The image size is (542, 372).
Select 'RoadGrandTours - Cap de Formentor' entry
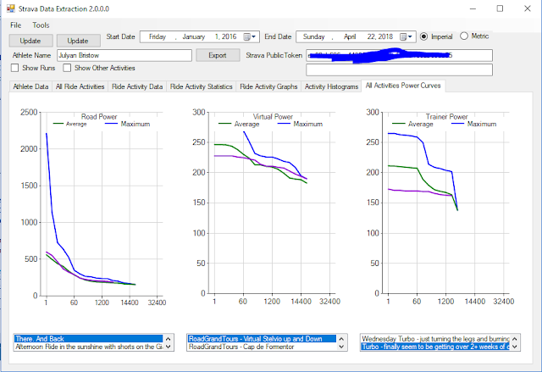[262, 347]
